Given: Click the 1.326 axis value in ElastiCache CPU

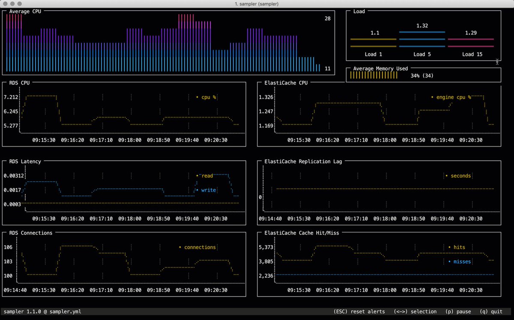Looking at the screenshot, I should (266, 97).
